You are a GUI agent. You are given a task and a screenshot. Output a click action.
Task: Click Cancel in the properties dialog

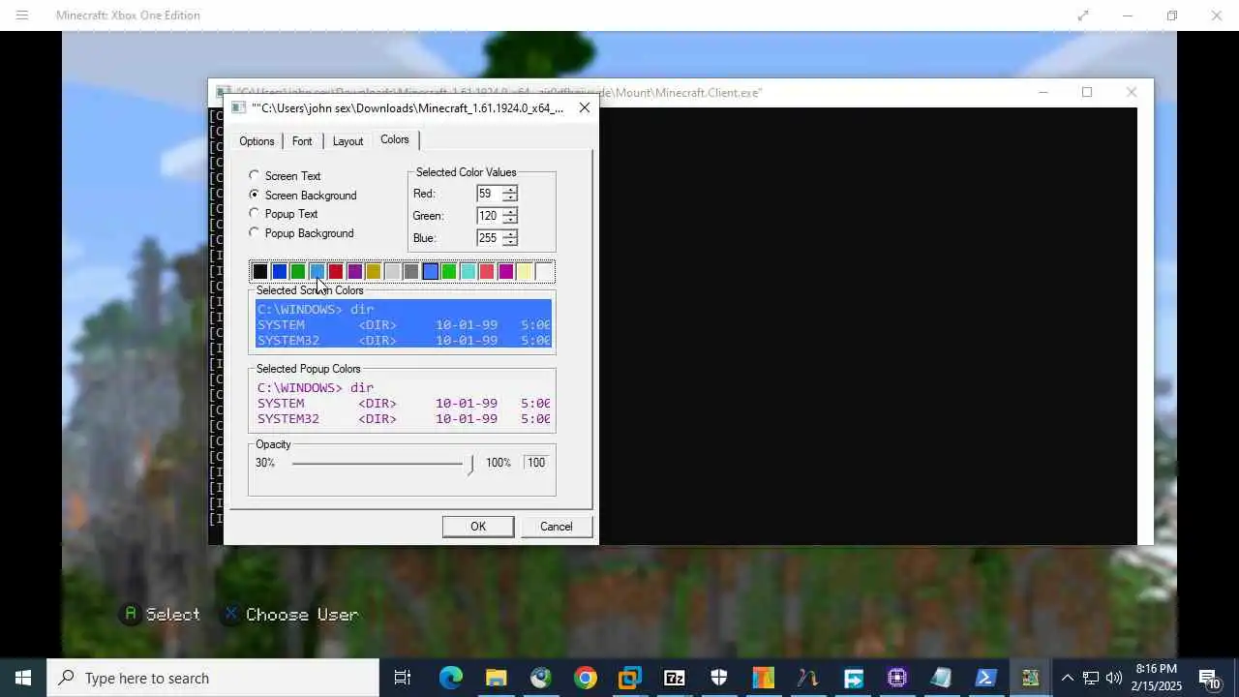click(556, 527)
